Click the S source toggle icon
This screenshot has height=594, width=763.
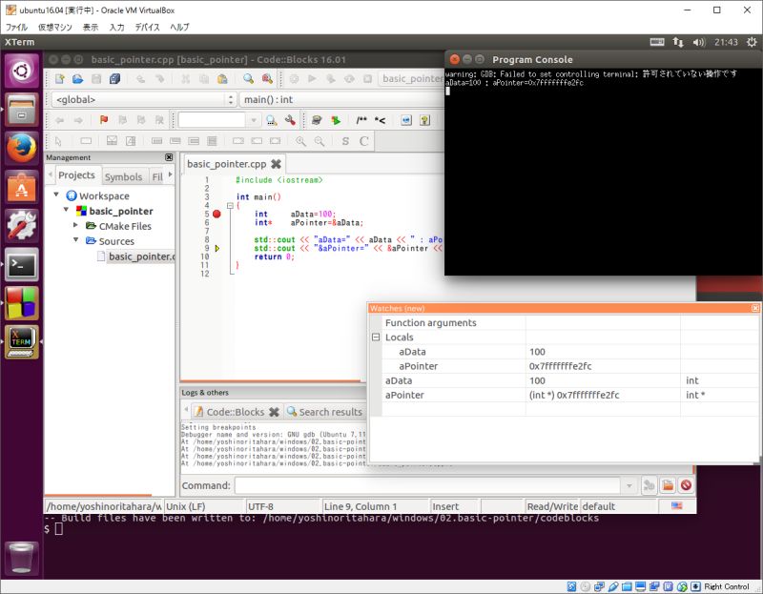345,141
